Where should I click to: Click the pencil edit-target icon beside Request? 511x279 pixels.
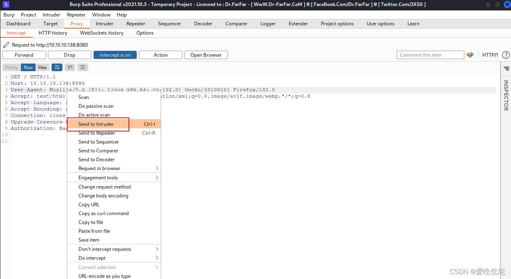point(6,45)
